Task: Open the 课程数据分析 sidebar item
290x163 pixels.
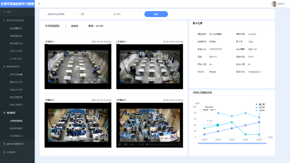Action: pyautogui.click(x=16, y=36)
